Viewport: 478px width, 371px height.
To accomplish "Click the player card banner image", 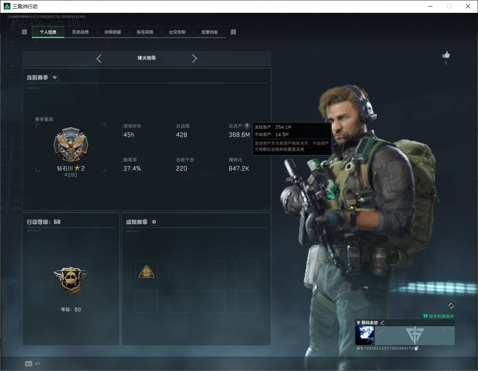I will click(415, 335).
